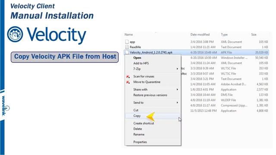Screen dimensions: 276x155
Task: Click the 353 KB size cell
Action: point(263,68)
